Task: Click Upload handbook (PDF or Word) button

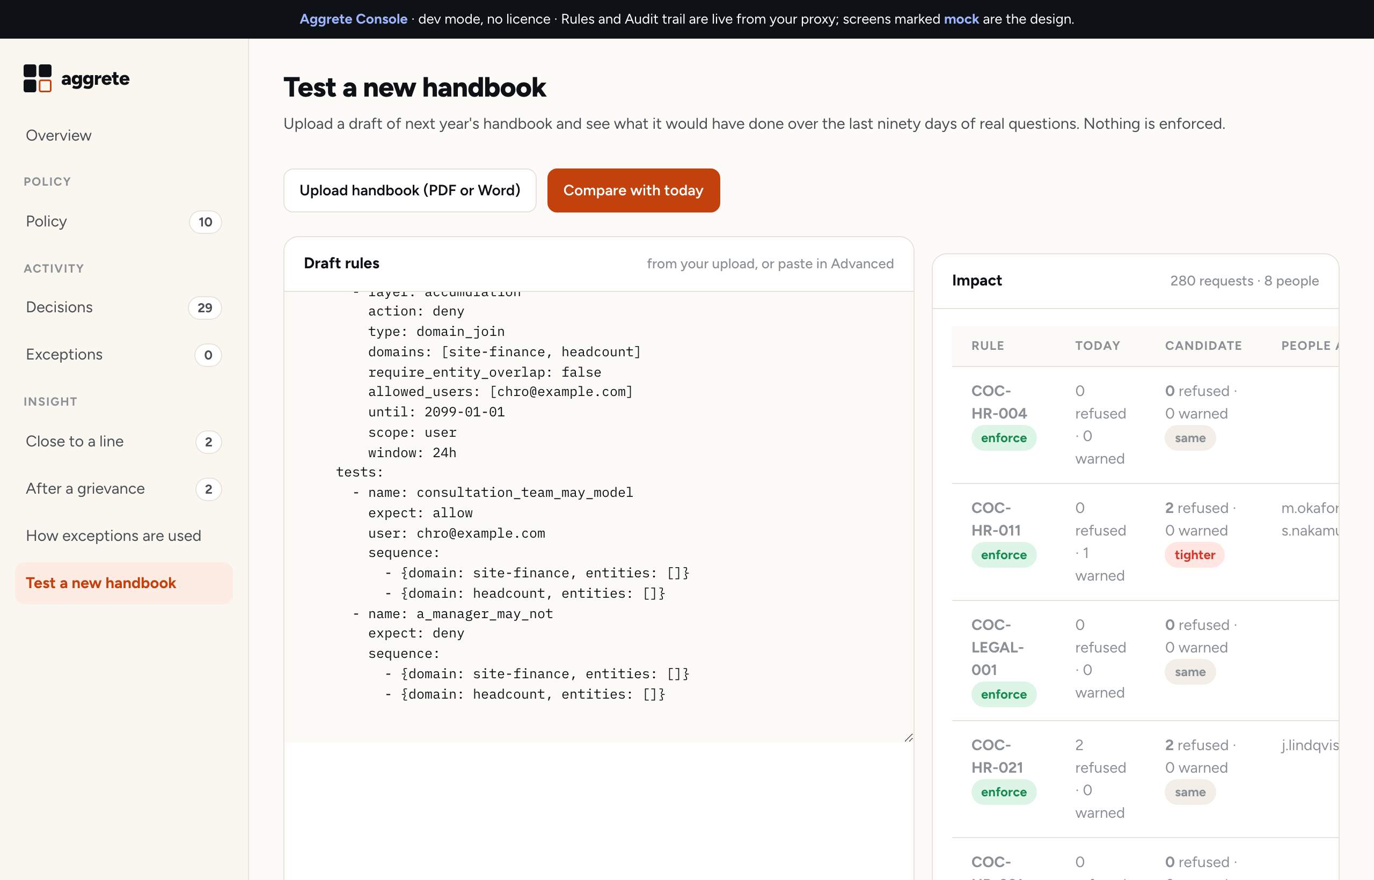Action: (410, 190)
